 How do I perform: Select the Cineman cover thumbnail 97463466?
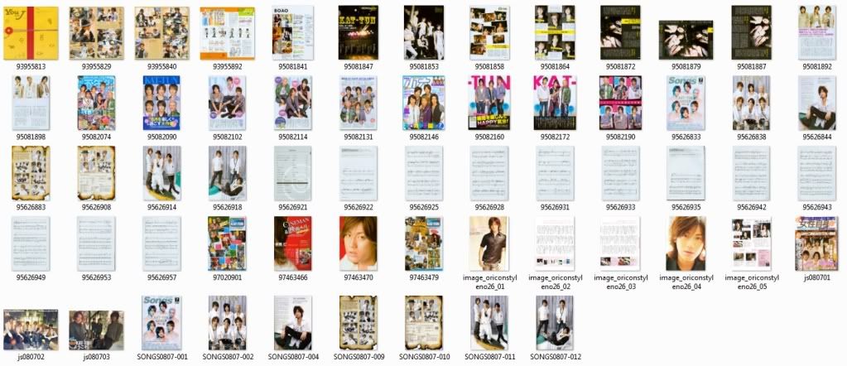(x=293, y=243)
